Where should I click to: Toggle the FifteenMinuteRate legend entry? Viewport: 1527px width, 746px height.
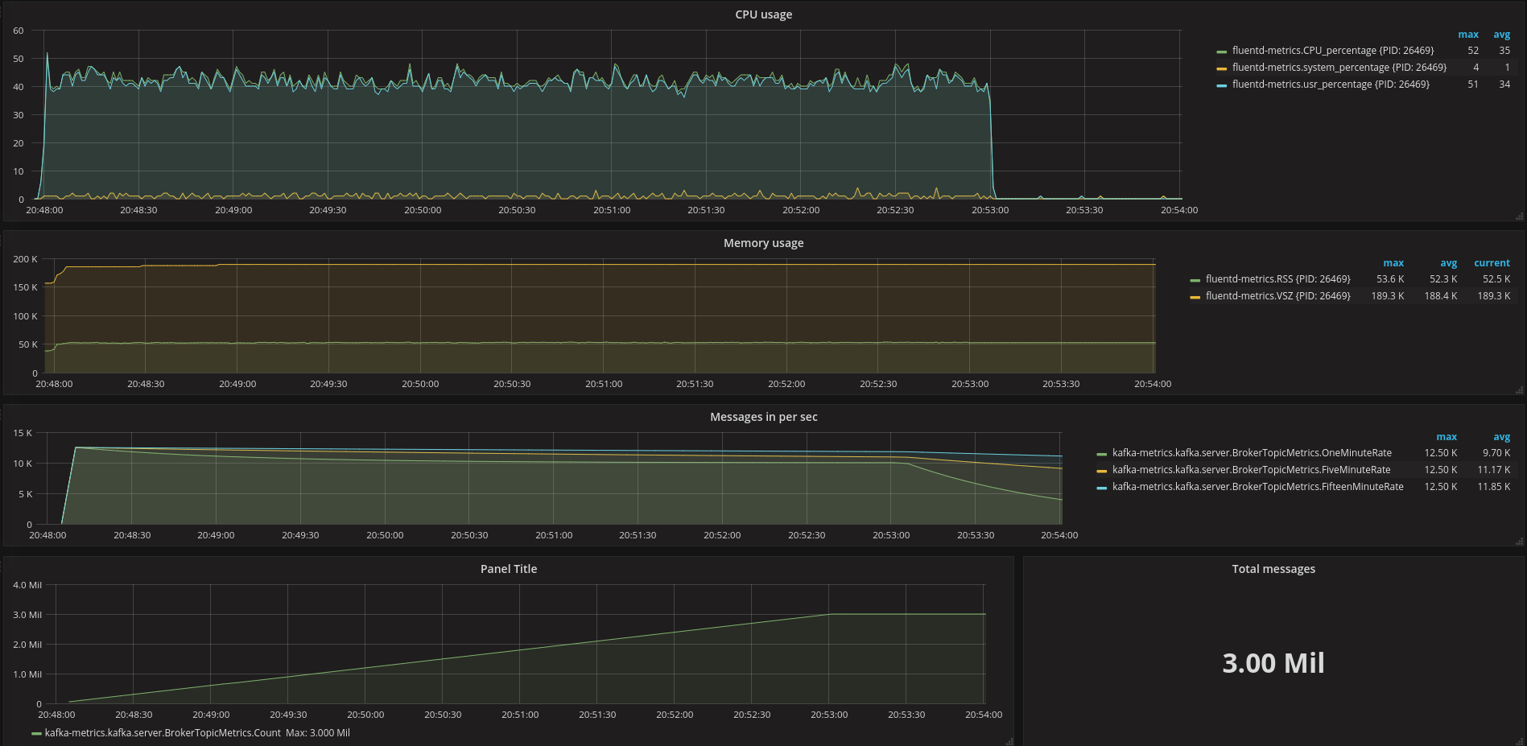[x=1257, y=487]
